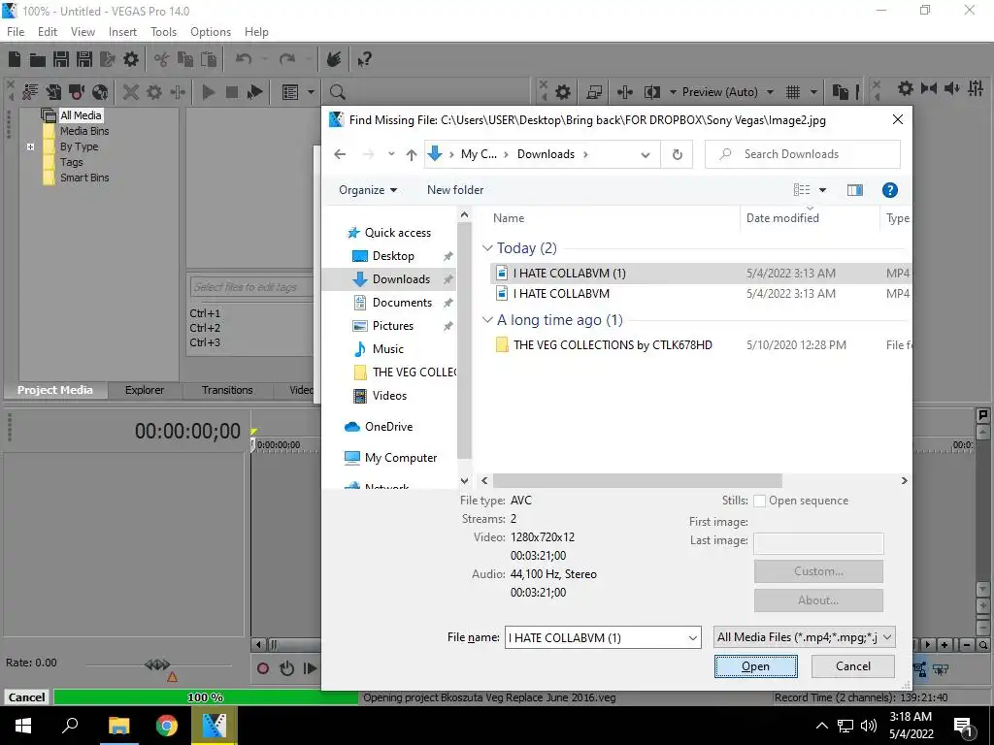Expand the By Type media bin
Image resolution: width=994 pixels, height=745 pixels.
coord(30,146)
